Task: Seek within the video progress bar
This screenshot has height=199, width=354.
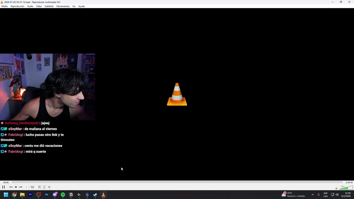Action: click(177, 182)
